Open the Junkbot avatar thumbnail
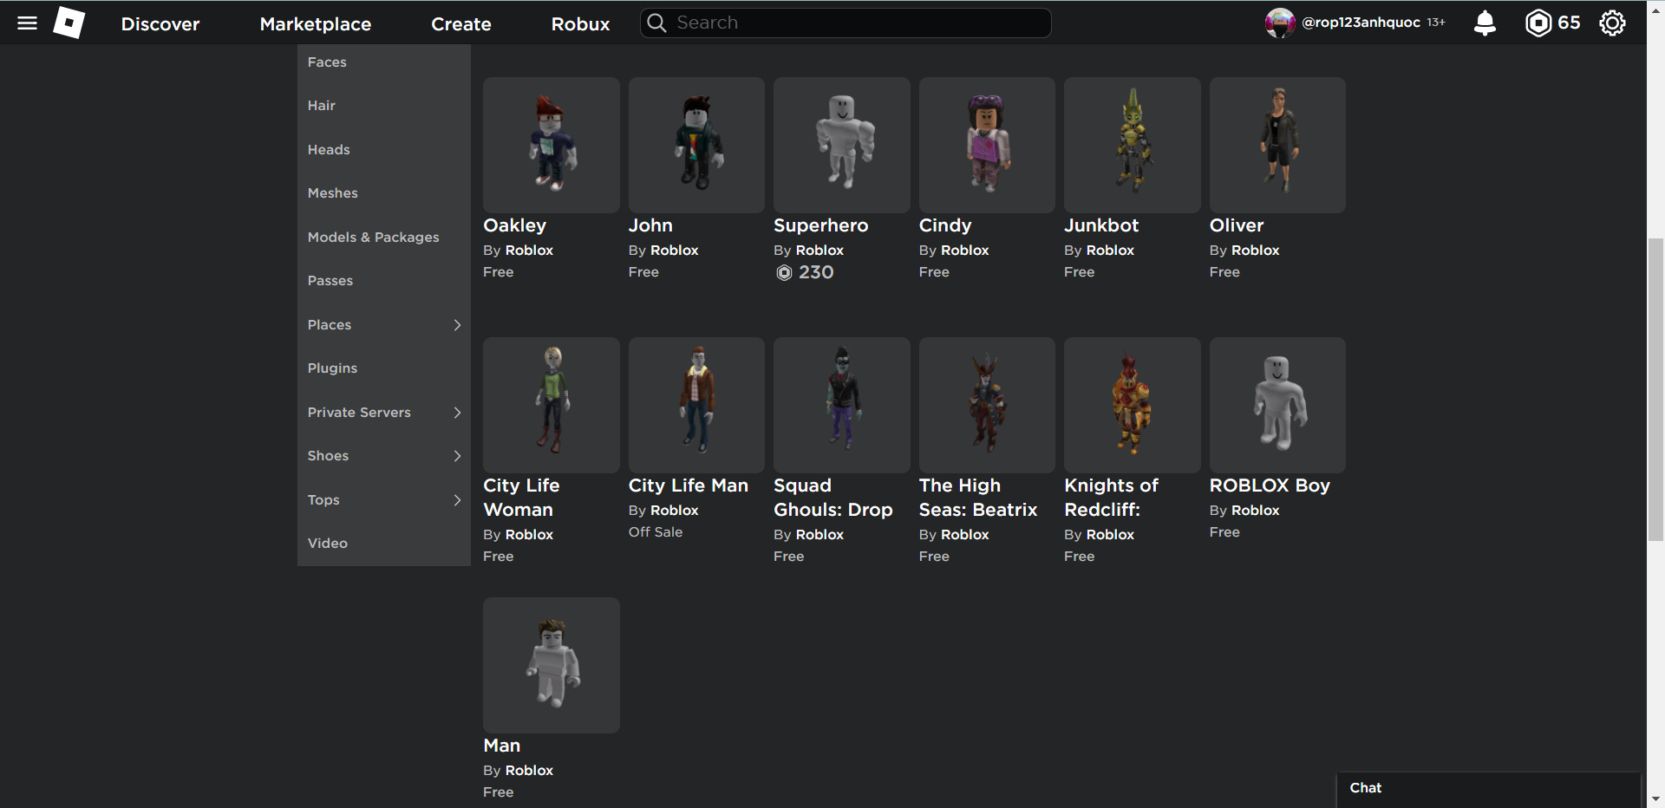Viewport: 1665px width, 808px height. [x=1133, y=146]
